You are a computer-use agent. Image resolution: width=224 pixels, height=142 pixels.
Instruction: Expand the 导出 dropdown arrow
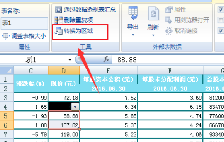(x=133, y=35)
